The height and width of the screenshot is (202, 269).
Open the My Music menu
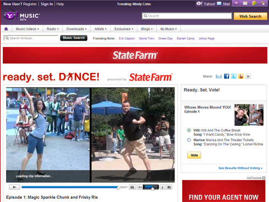click(x=169, y=29)
